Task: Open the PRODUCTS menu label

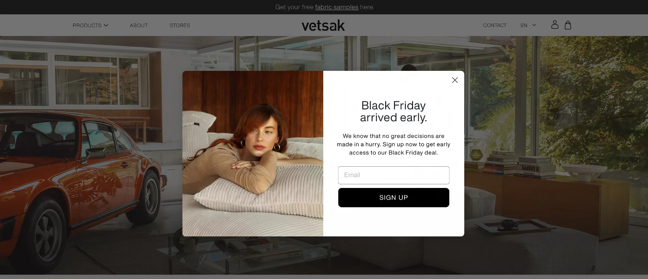Action: click(x=87, y=25)
